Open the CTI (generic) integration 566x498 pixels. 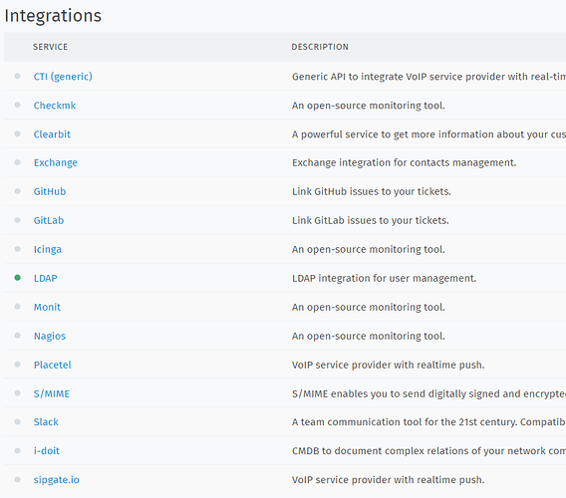click(63, 77)
